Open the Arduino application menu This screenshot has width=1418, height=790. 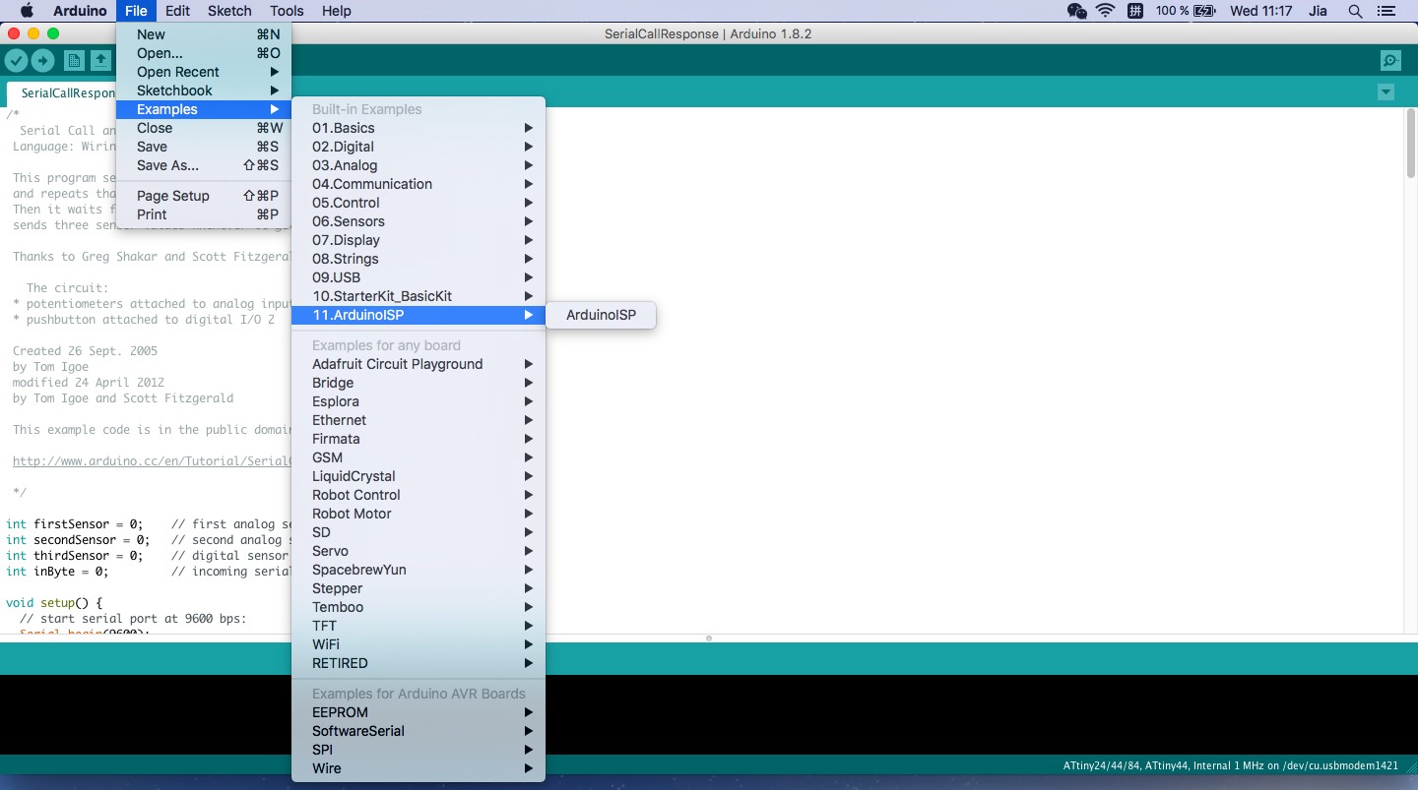point(79,11)
